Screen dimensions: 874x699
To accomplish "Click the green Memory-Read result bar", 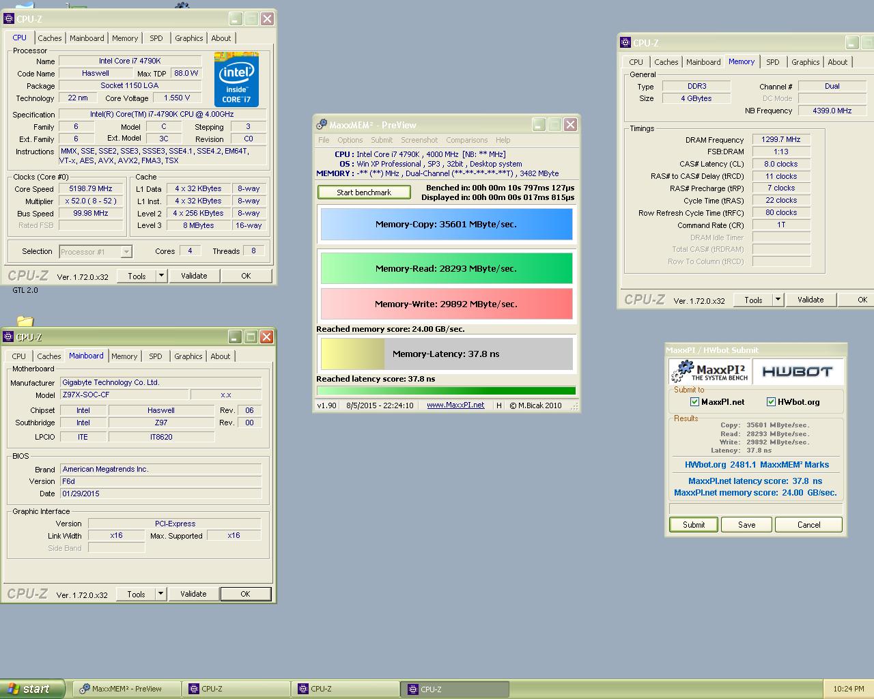I will click(x=447, y=268).
